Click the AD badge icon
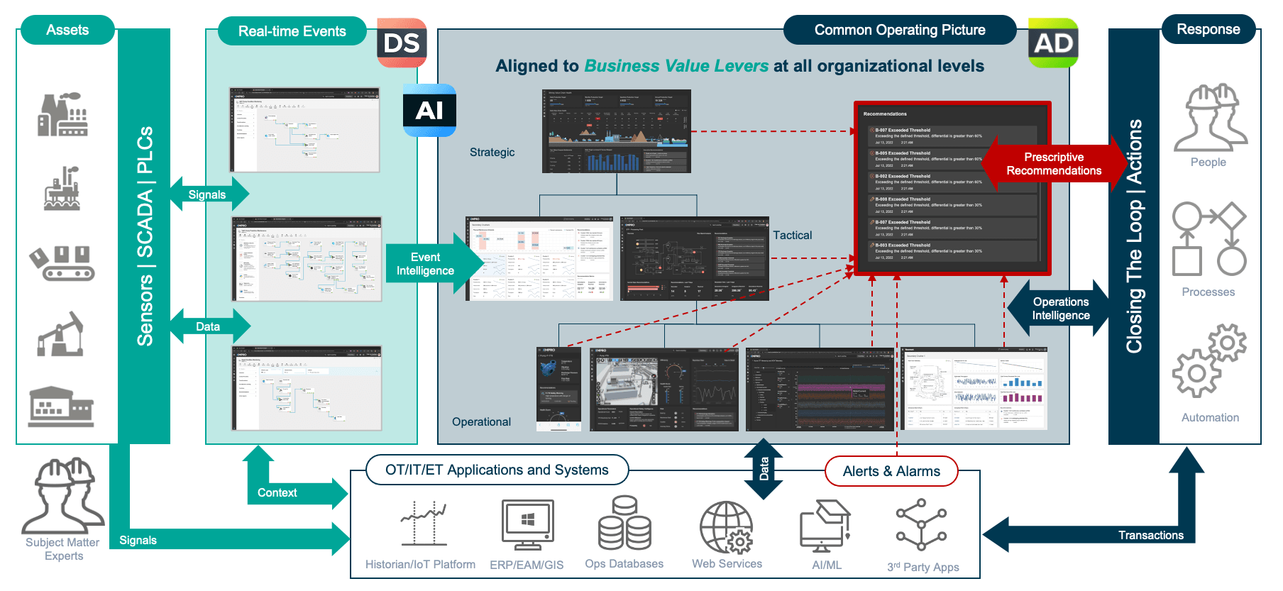 [x=1053, y=43]
